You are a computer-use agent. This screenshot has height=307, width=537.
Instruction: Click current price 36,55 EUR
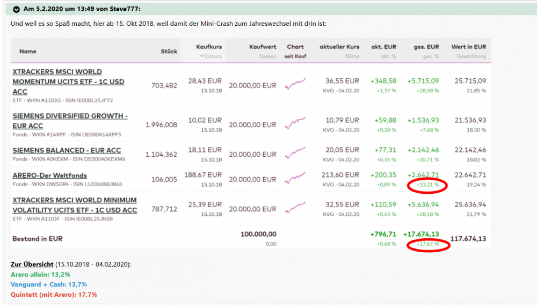click(x=342, y=81)
